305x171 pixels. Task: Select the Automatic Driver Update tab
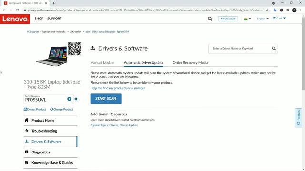pos(143,62)
